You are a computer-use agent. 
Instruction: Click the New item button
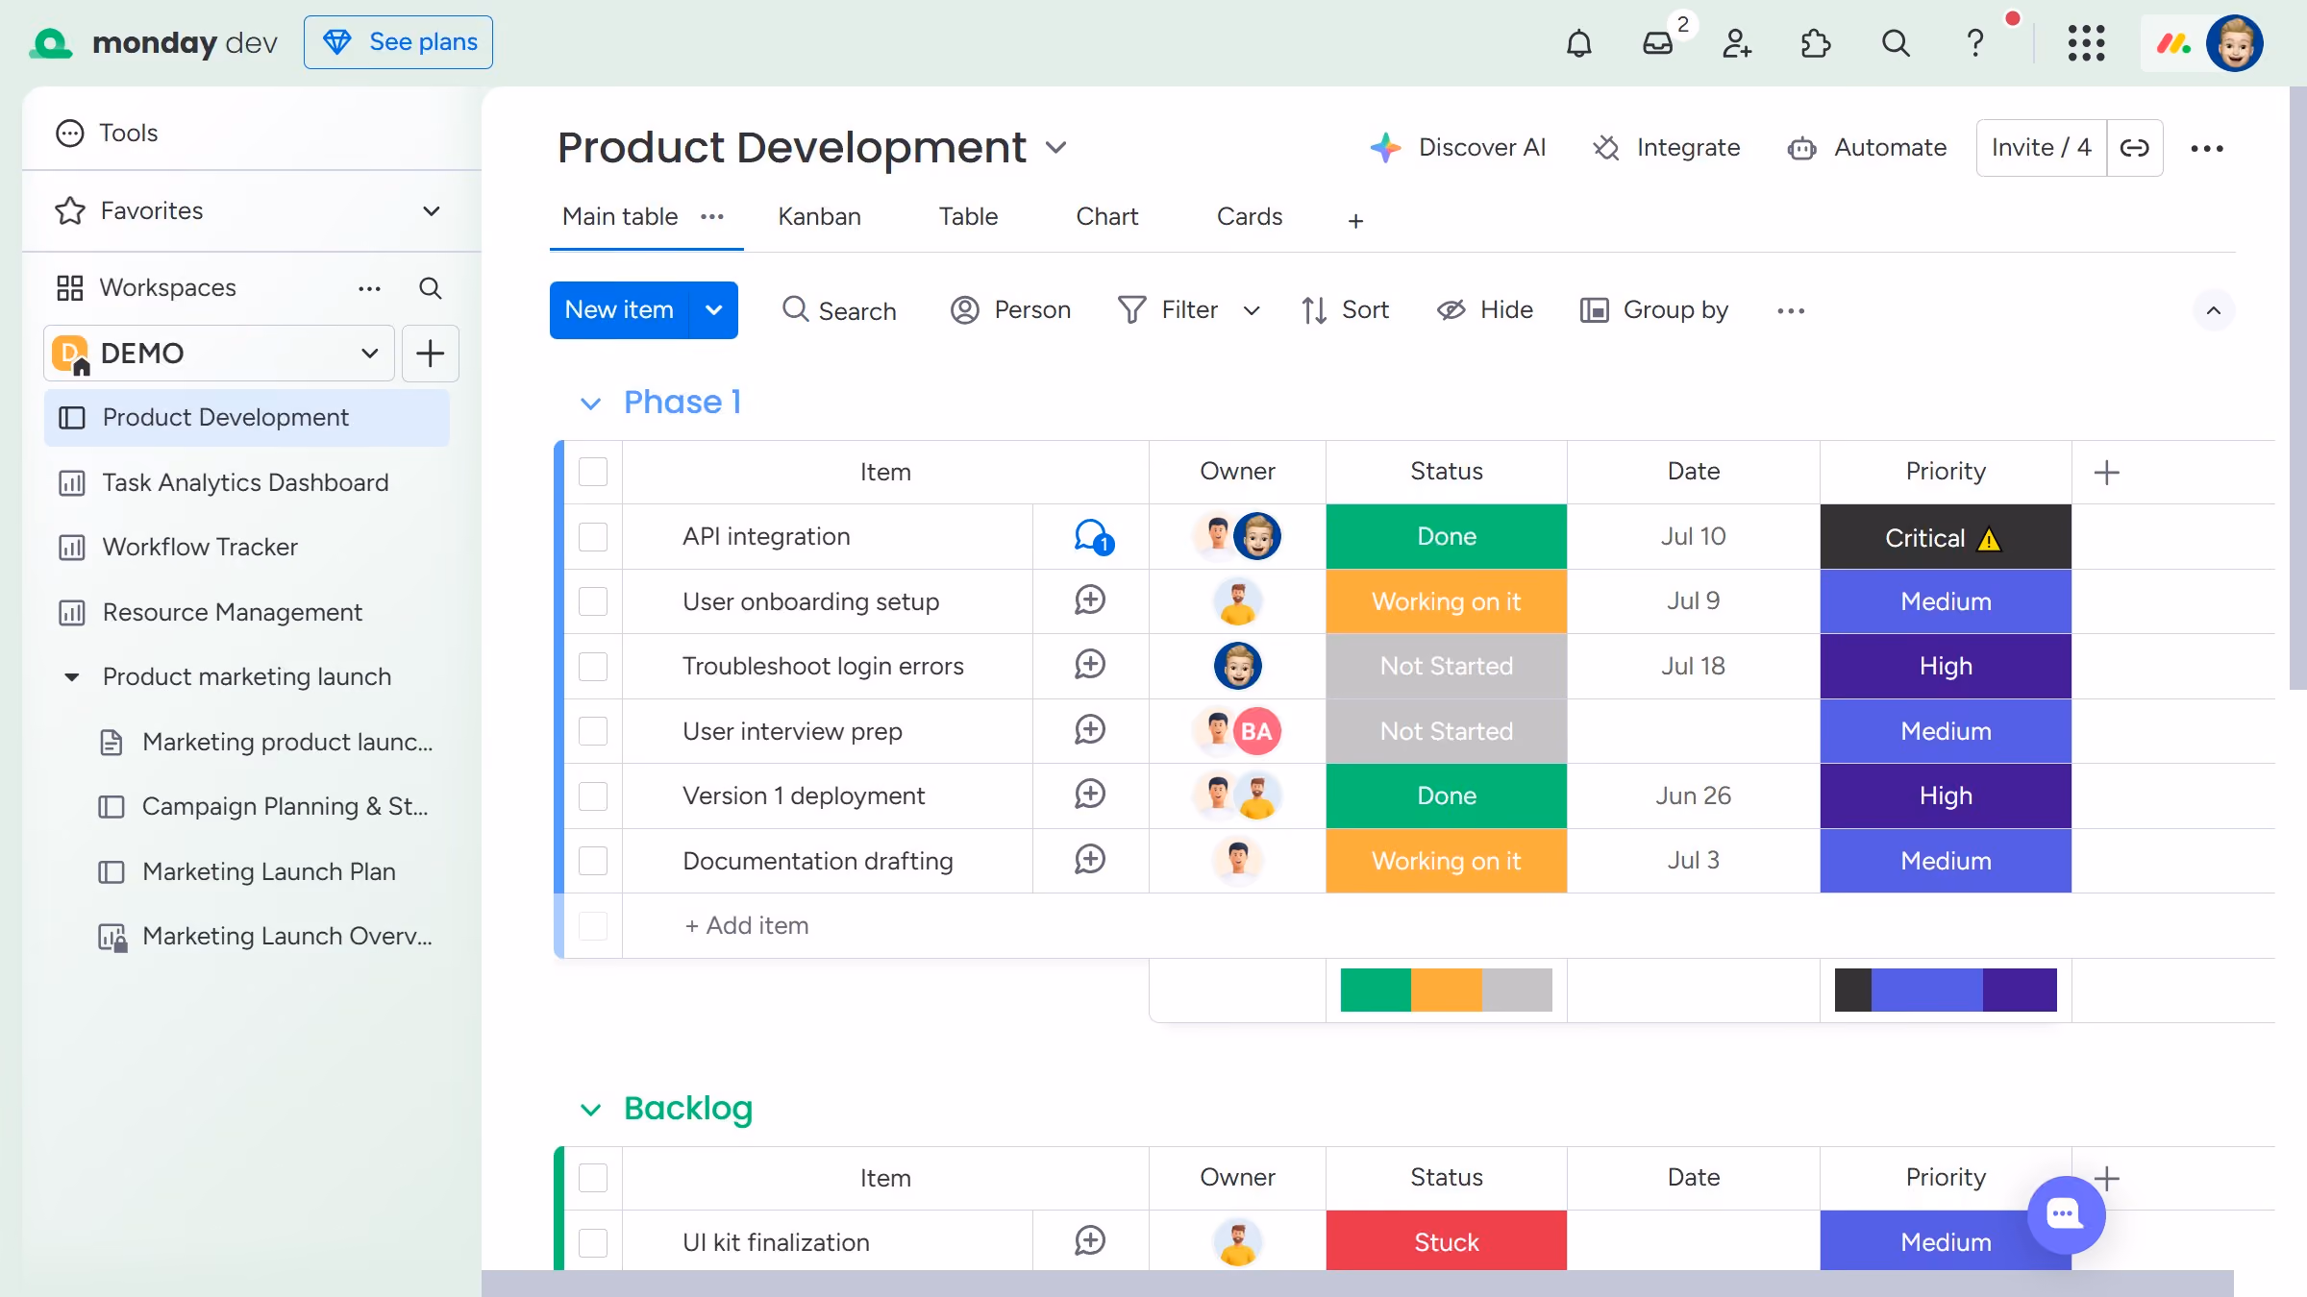click(x=619, y=310)
